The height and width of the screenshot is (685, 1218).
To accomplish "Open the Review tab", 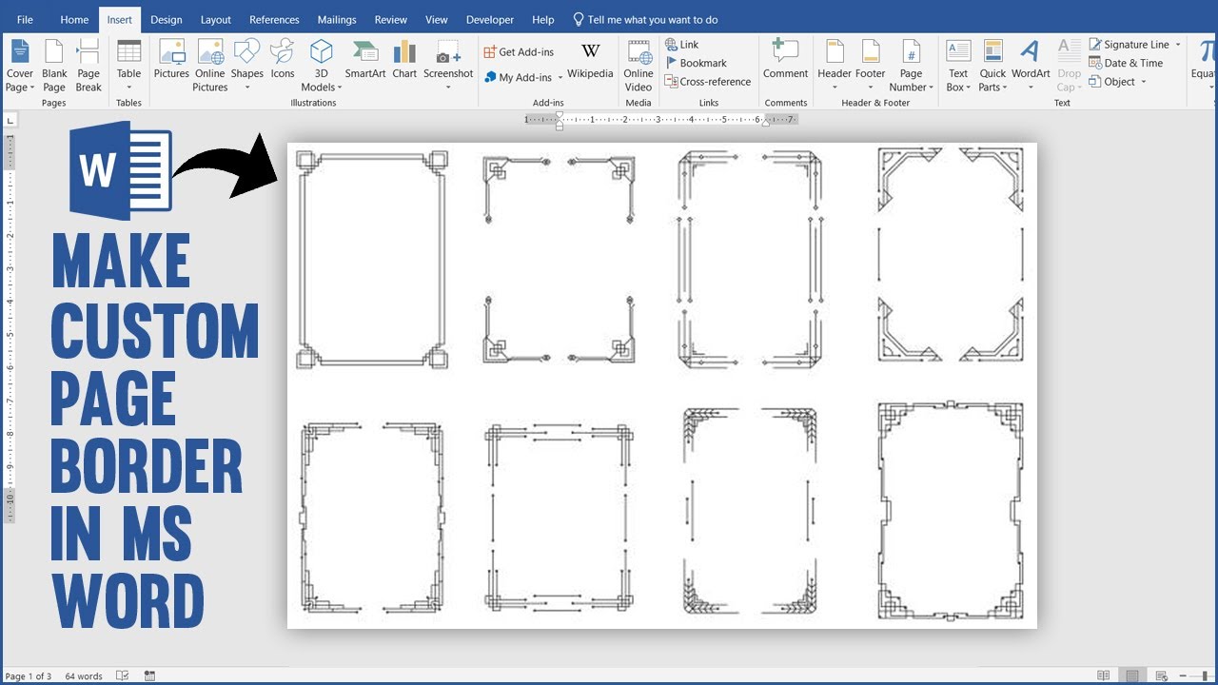I will coord(391,20).
